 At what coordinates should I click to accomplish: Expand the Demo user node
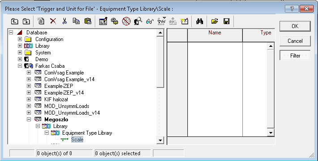click(20, 59)
